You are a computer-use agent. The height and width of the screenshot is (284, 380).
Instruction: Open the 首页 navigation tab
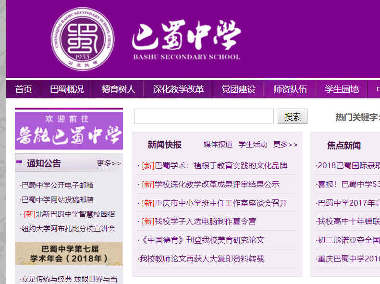click(24, 89)
